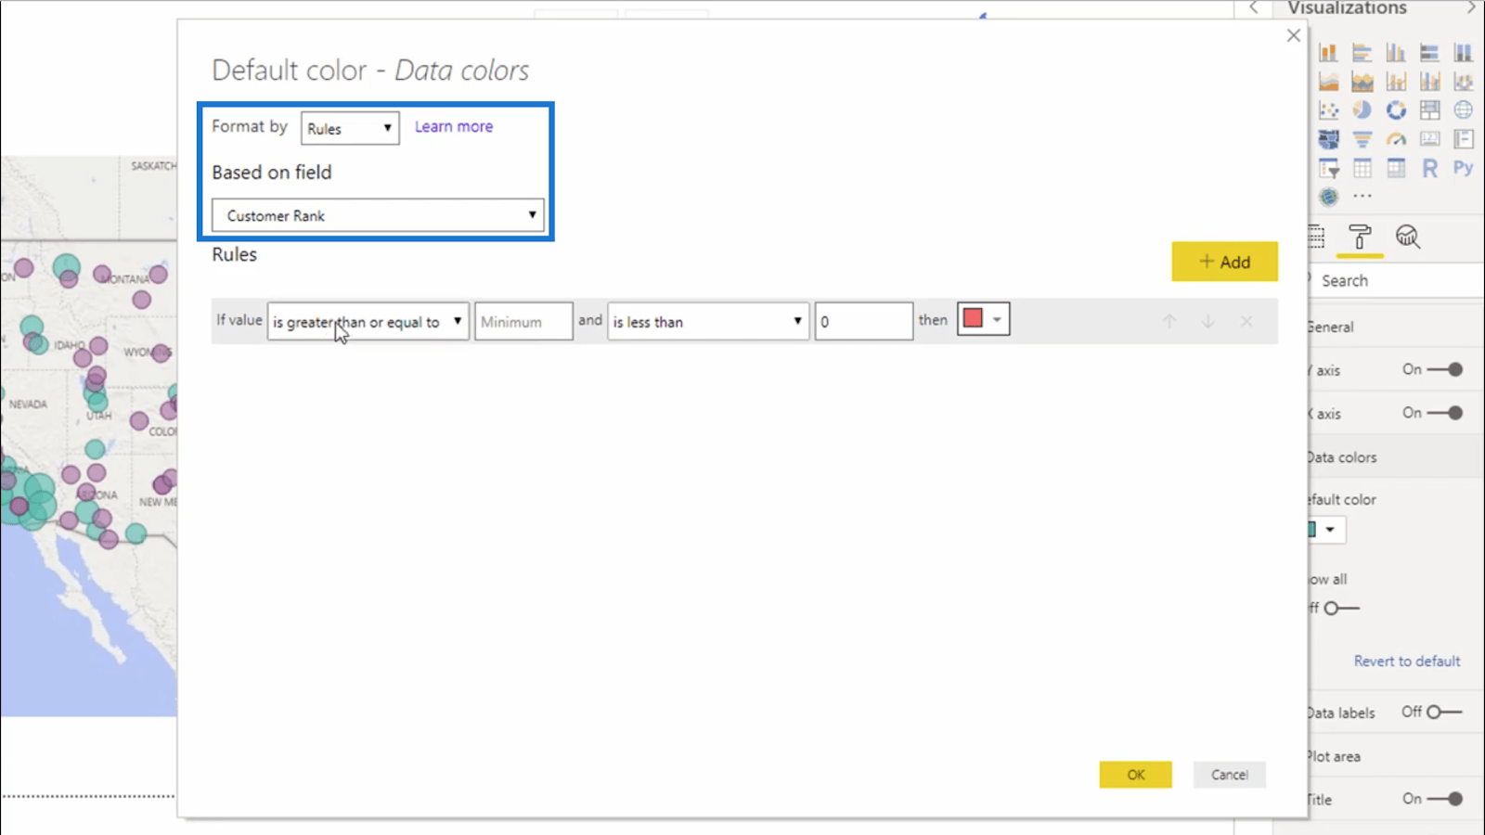This screenshot has height=835, width=1485.
Task: Select the slicer visualization
Action: [1328, 168]
